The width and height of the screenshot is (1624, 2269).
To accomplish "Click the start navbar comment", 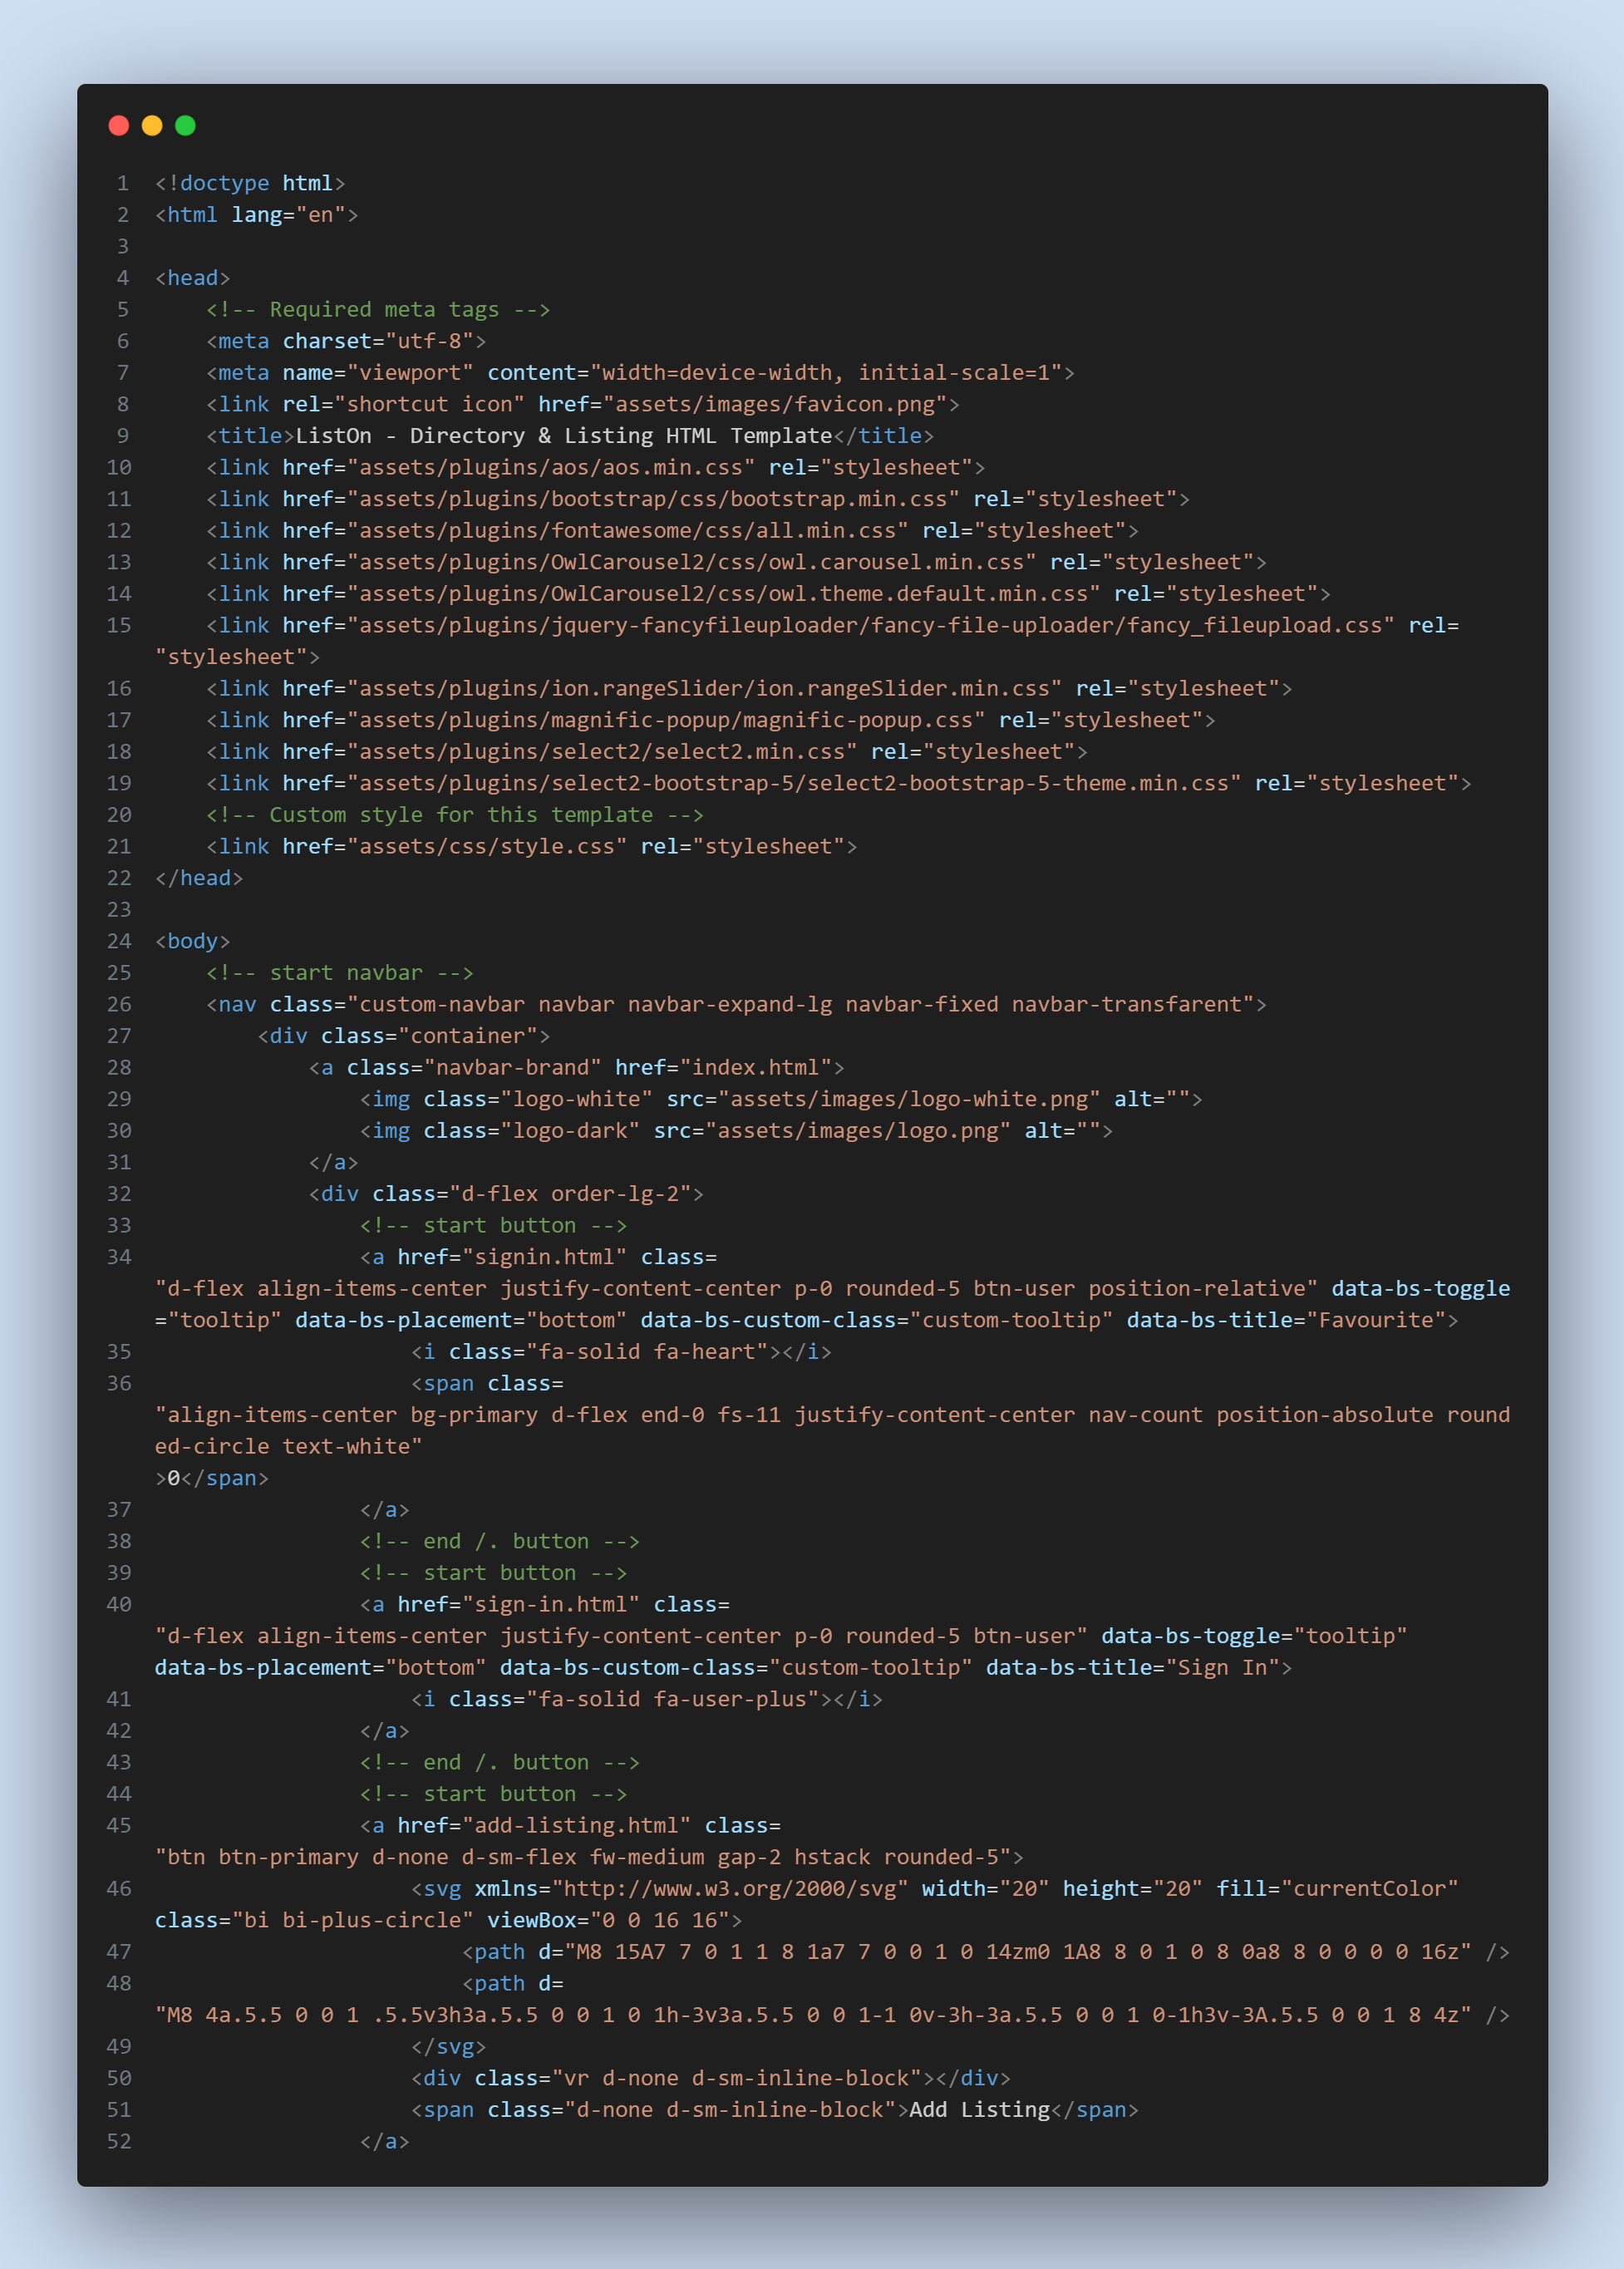I will [x=339, y=973].
